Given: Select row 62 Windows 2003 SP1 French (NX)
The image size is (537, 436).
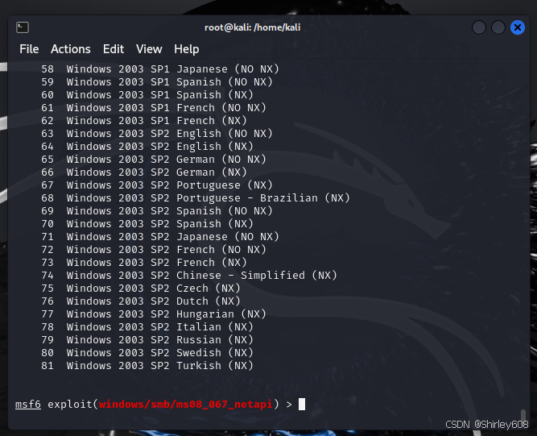Looking at the screenshot, I should [144, 121].
